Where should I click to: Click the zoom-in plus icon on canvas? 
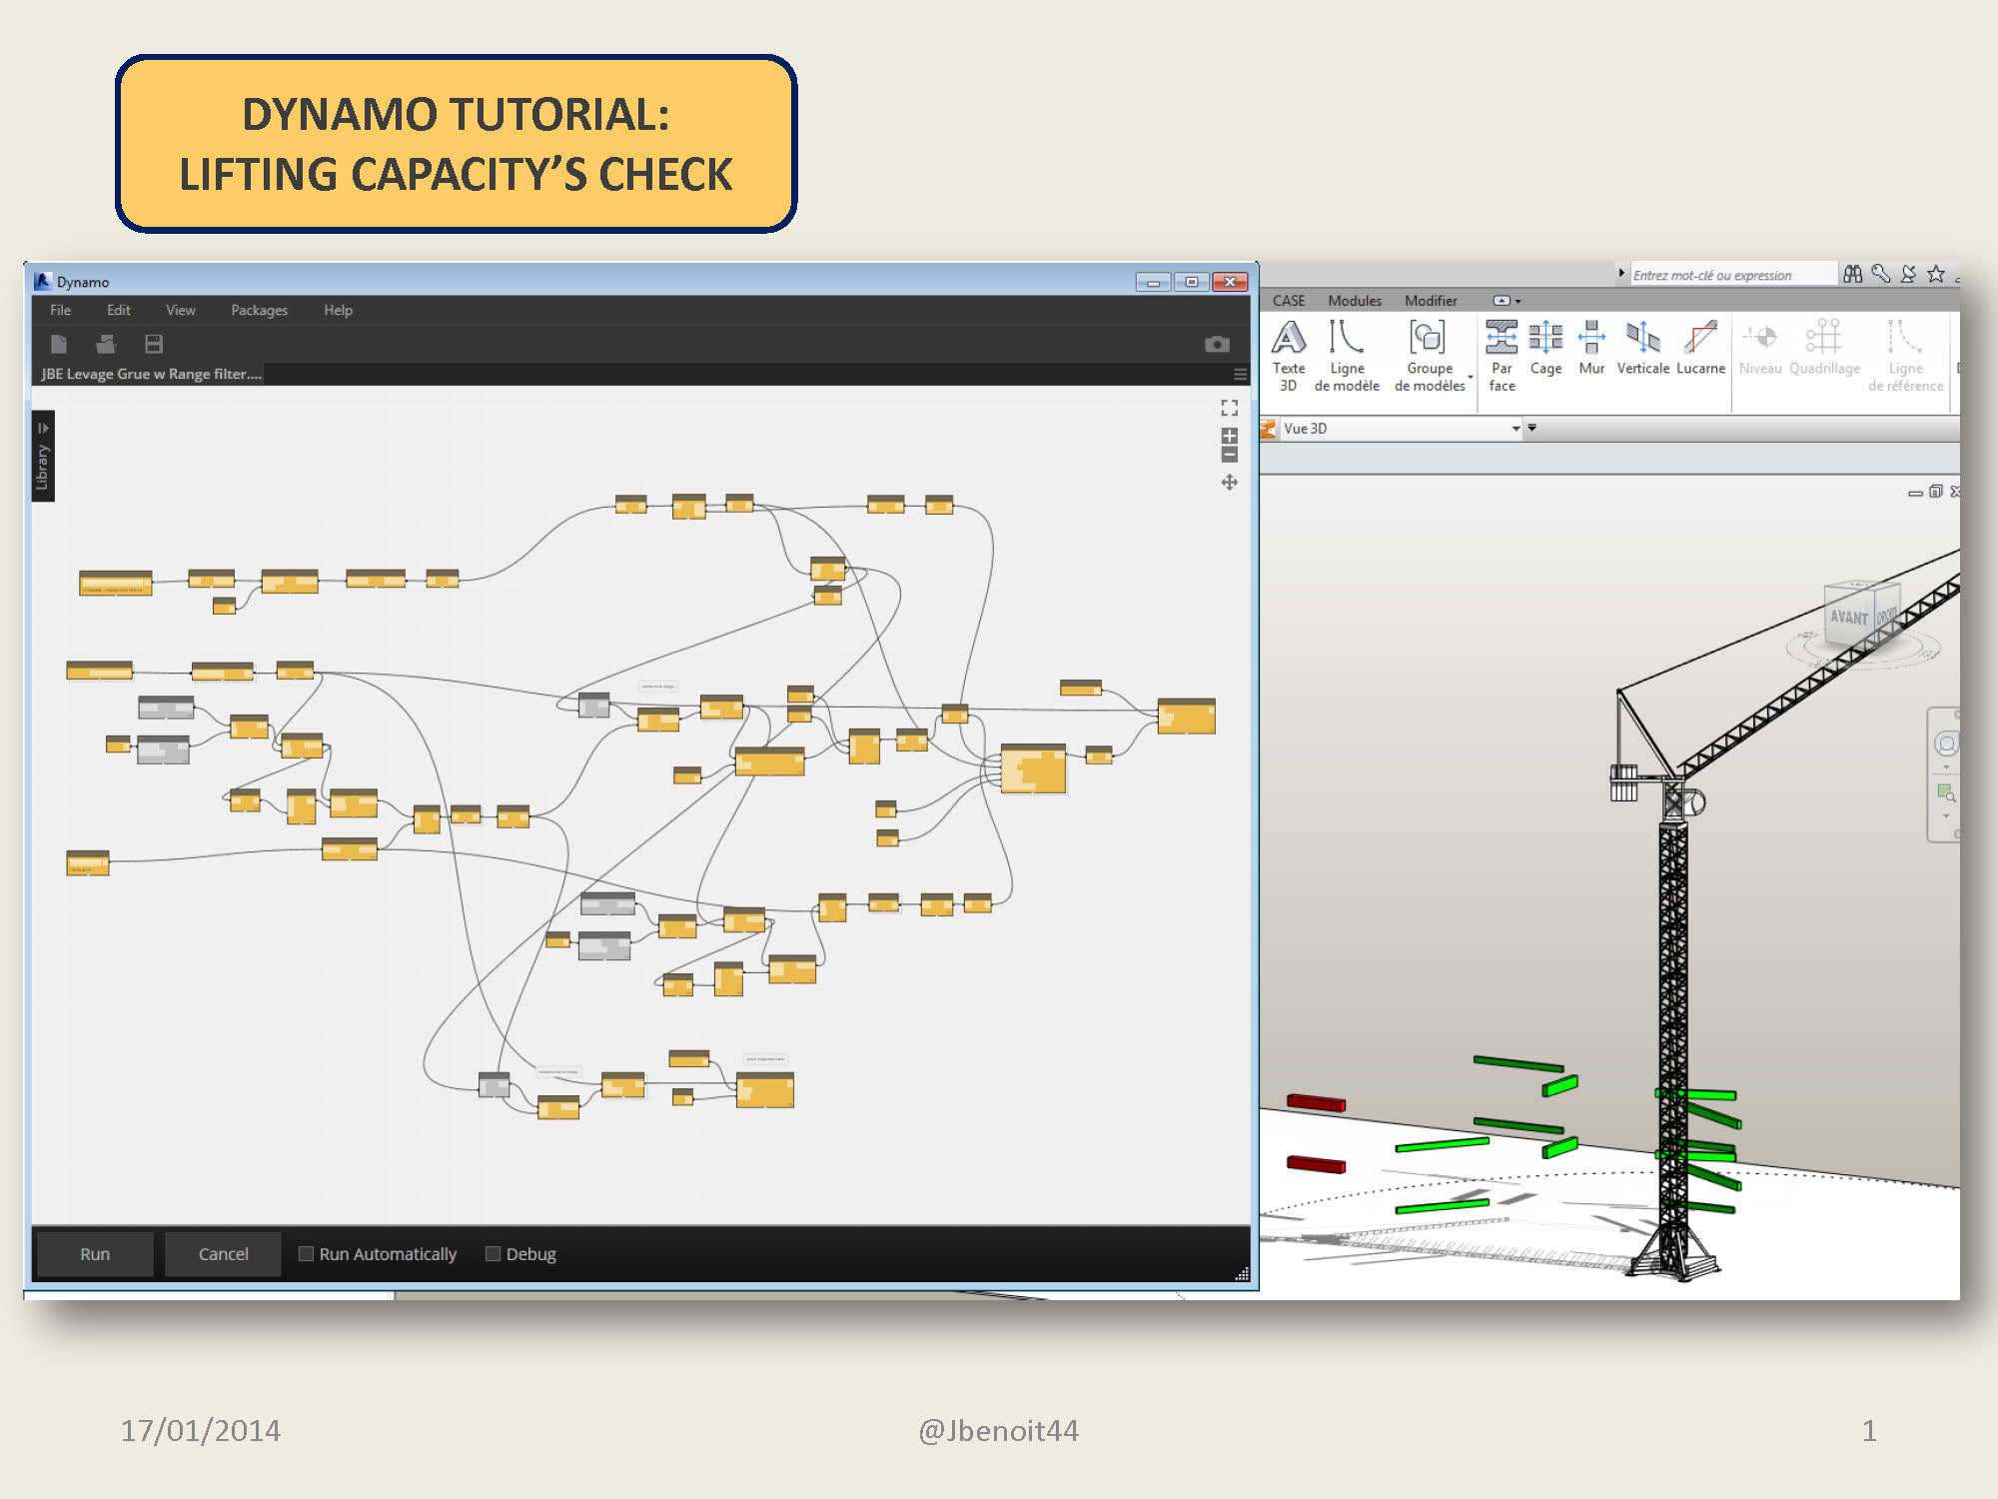tap(1229, 436)
